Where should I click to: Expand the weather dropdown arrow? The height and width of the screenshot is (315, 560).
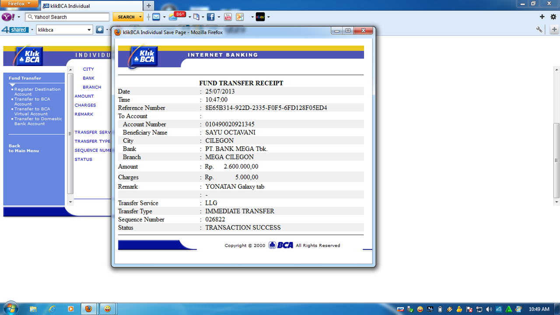click(189, 17)
